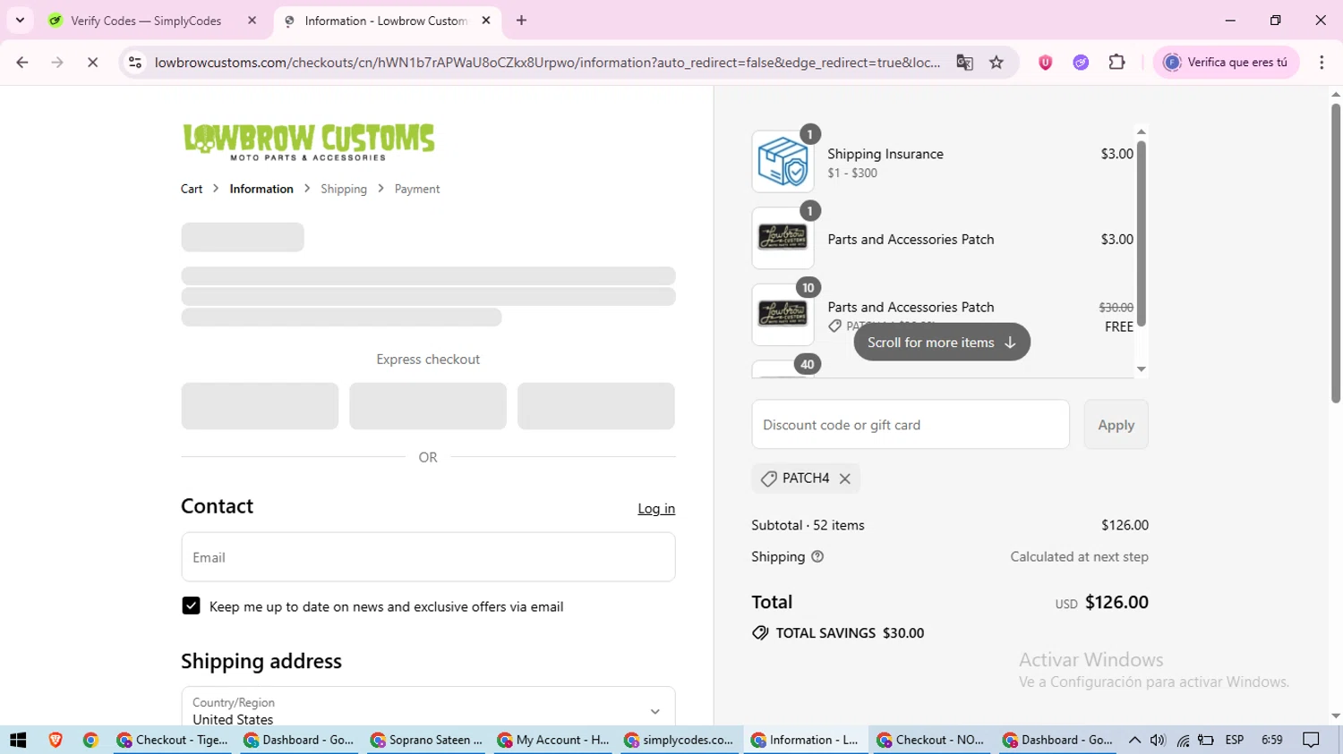This screenshot has height=754, width=1343.
Task: Stop page loading with X button
Action: 92,63
